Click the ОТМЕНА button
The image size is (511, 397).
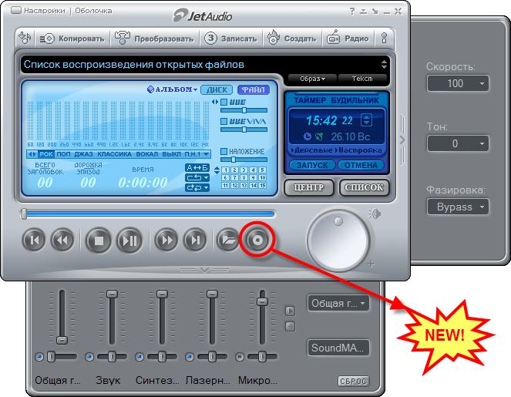pyautogui.click(x=361, y=165)
